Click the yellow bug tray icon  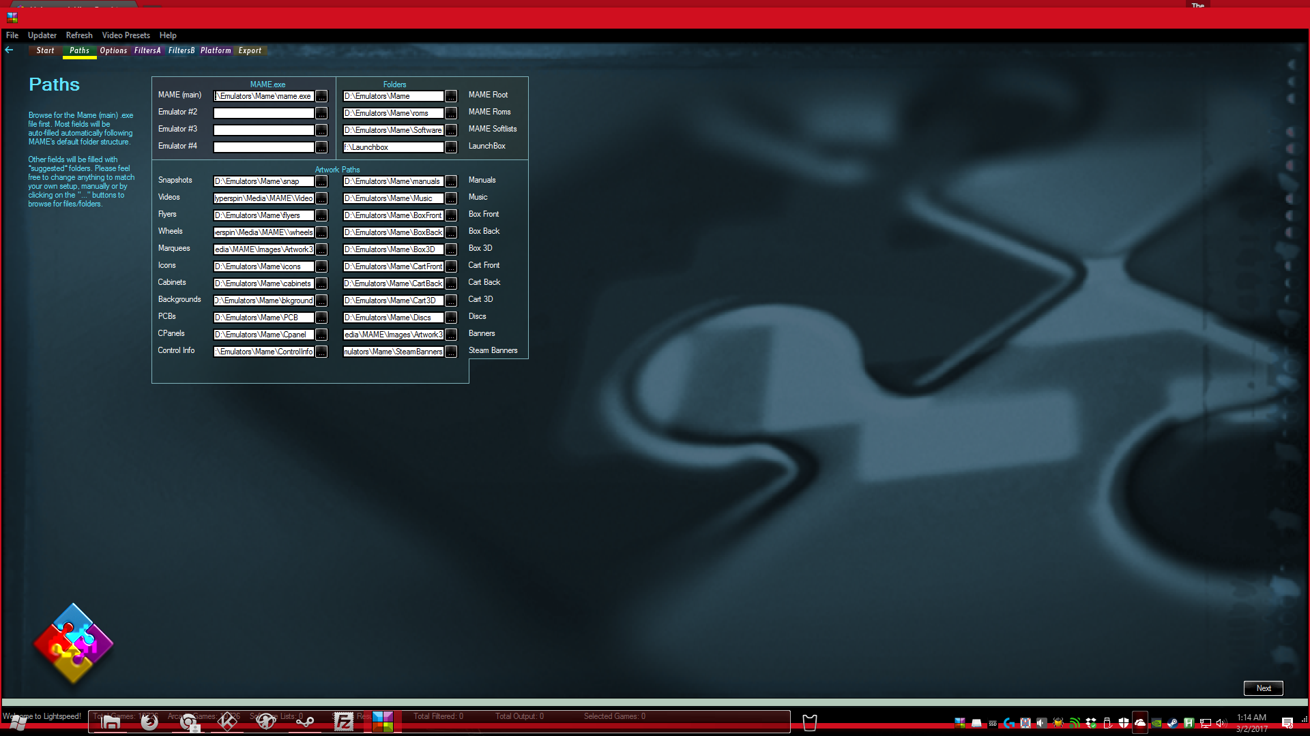(1058, 723)
